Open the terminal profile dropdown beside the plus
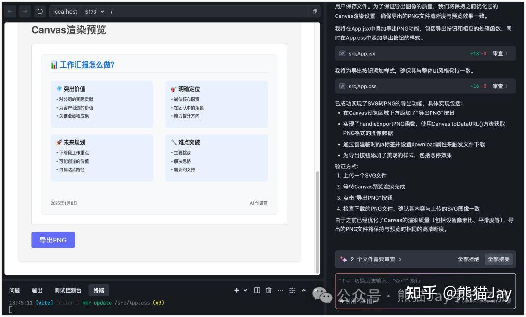The height and width of the screenshot is (317, 526). tap(245, 290)
